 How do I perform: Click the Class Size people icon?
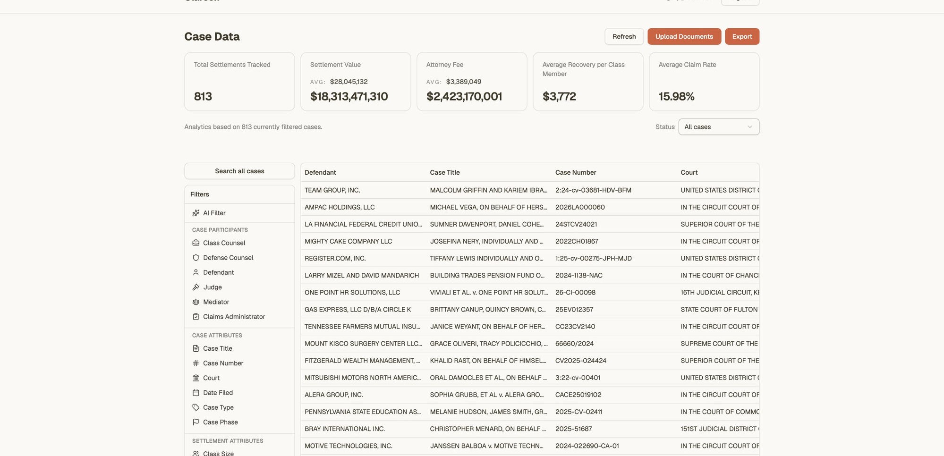pos(196,453)
